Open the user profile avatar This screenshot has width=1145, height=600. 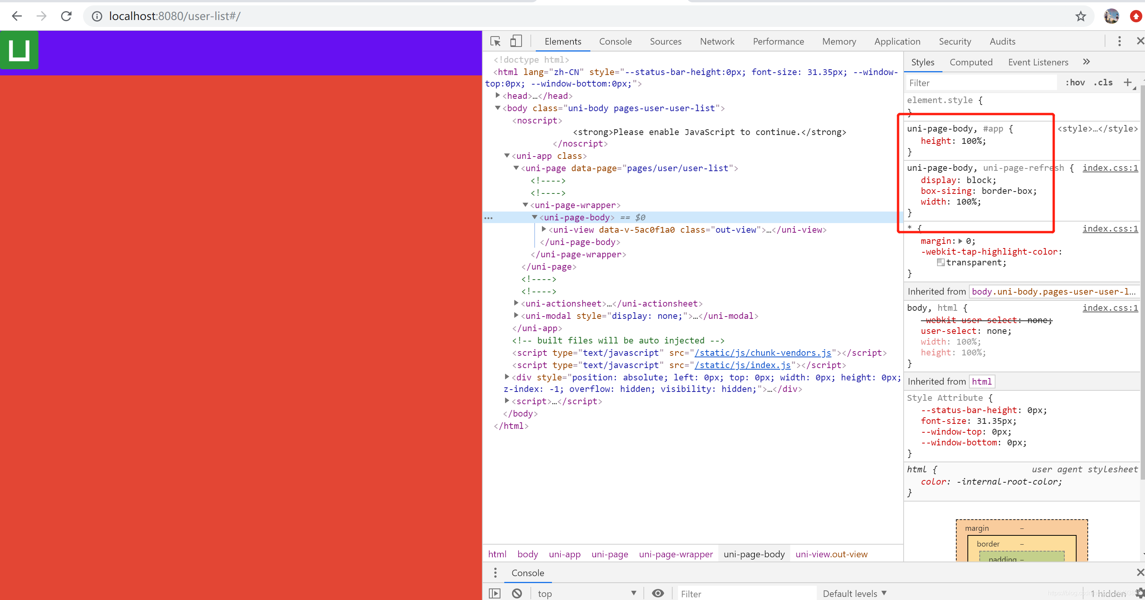(1111, 17)
